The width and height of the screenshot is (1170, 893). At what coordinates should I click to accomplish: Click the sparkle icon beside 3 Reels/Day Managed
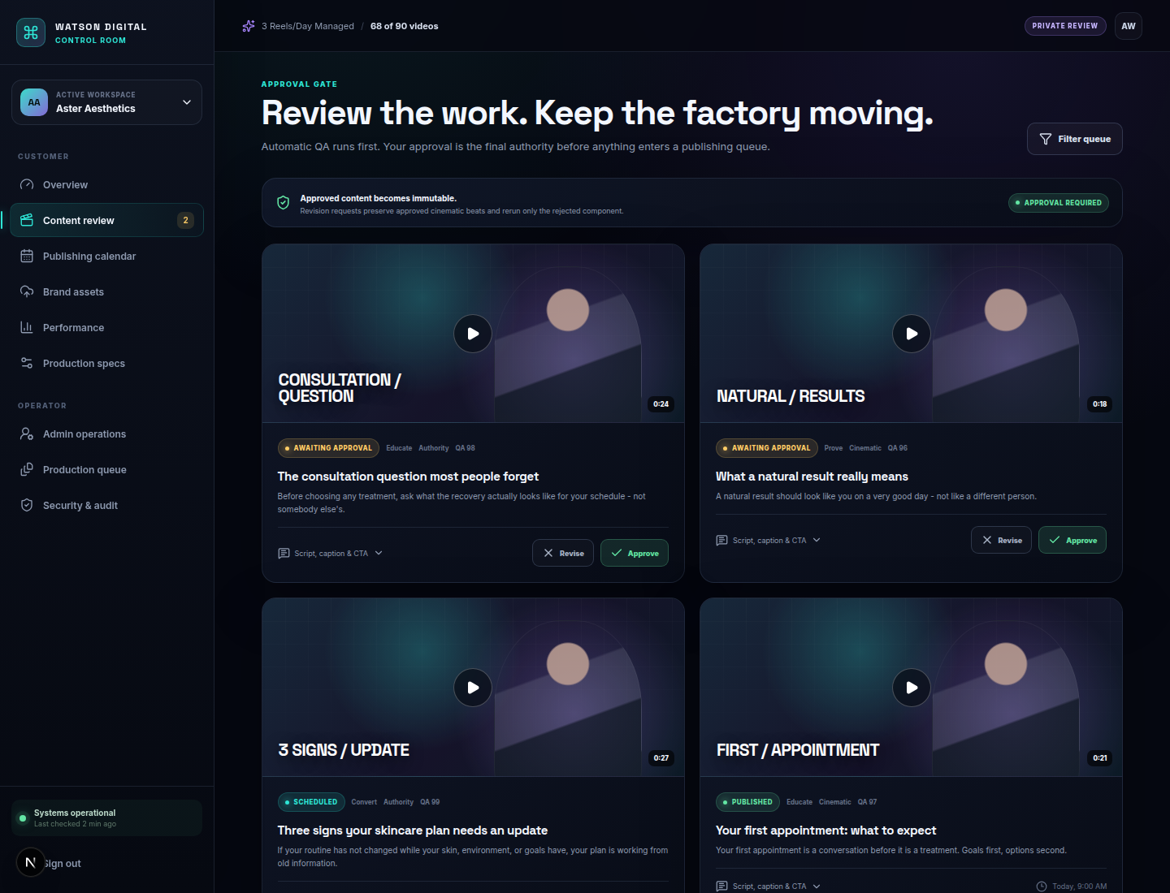pyautogui.click(x=249, y=26)
